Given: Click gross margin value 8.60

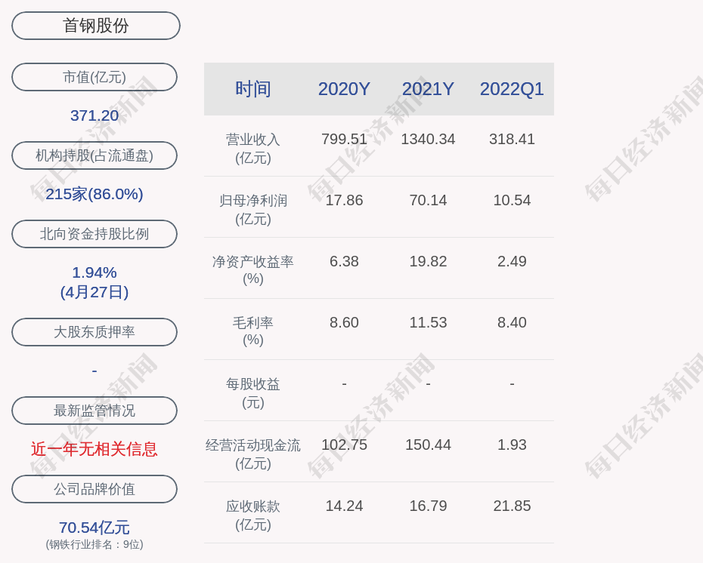Looking at the screenshot, I should pos(344,322).
